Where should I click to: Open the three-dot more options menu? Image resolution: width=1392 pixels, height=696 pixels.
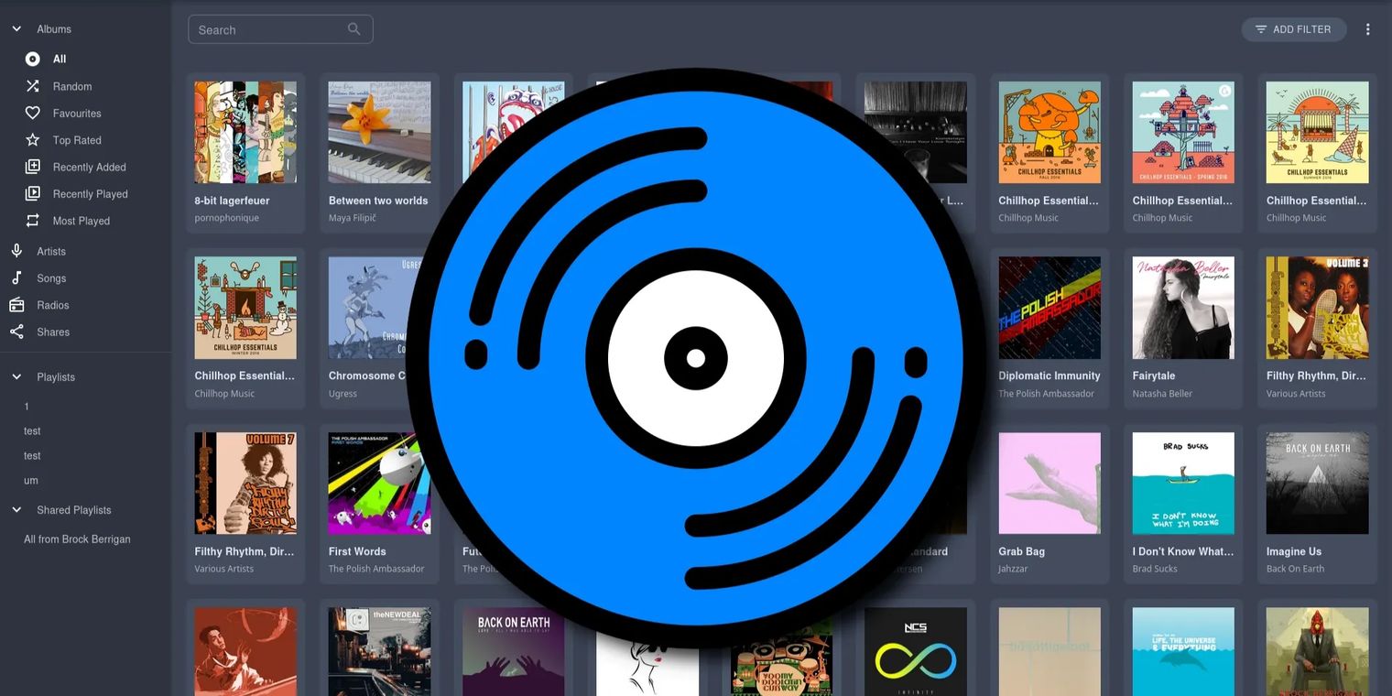coord(1368,29)
